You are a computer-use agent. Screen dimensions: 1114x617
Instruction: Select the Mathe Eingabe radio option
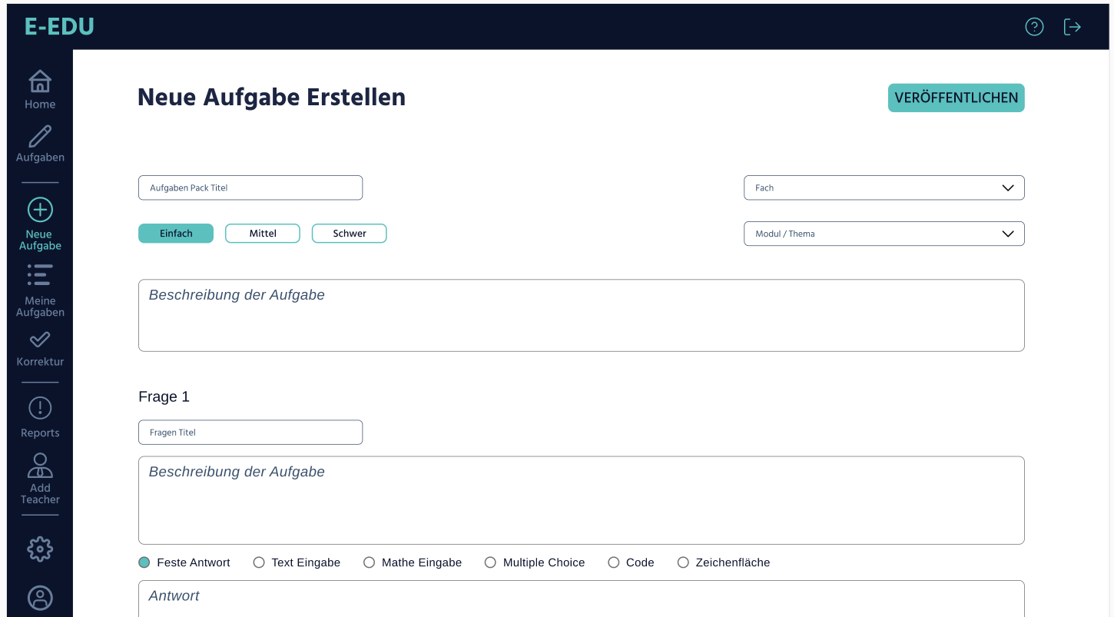tap(369, 562)
